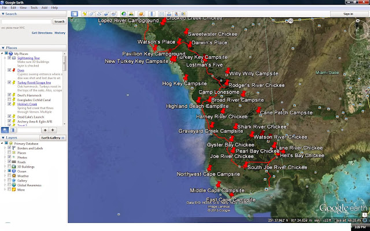Click the Willy Willy Campsite pushpin

[x=228, y=71]
